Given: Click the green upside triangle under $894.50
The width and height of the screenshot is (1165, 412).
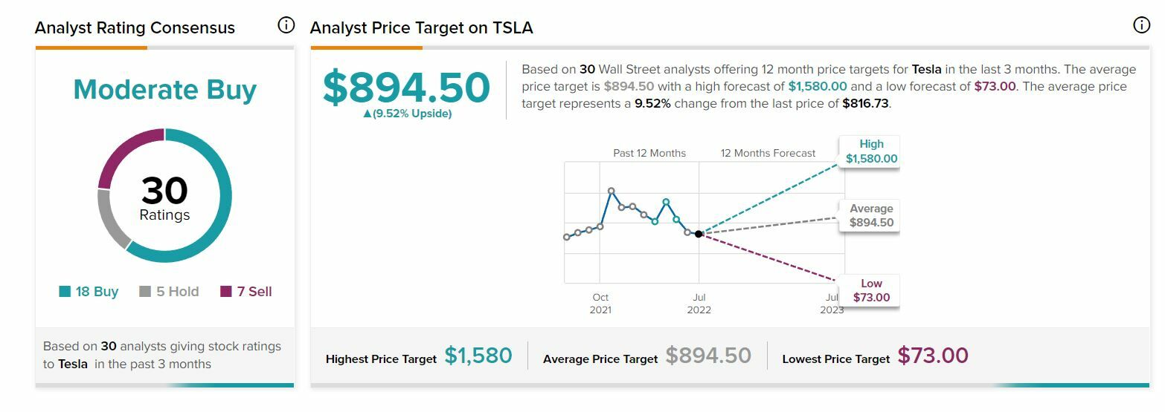Looking at the screenshot, I should (x=367, y=114).
